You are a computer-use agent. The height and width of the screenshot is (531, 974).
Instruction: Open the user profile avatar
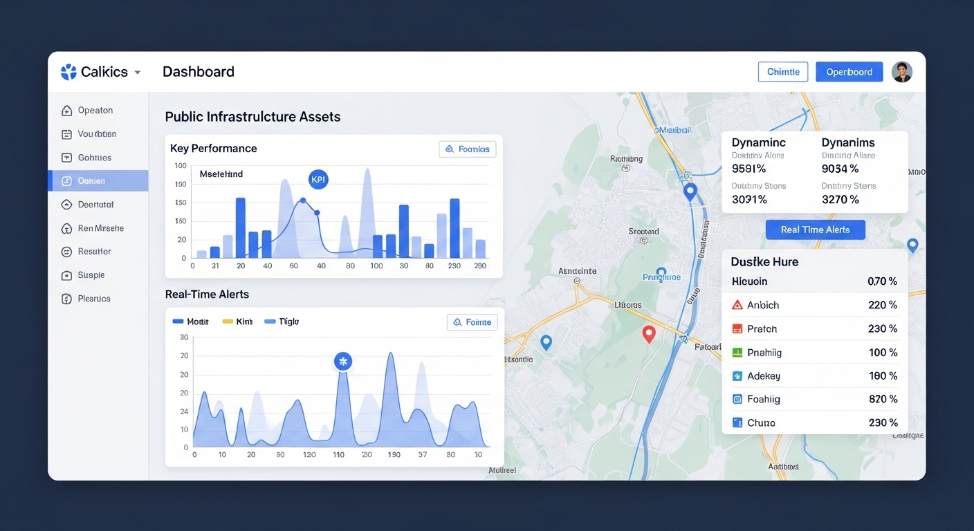click(901, 72)
